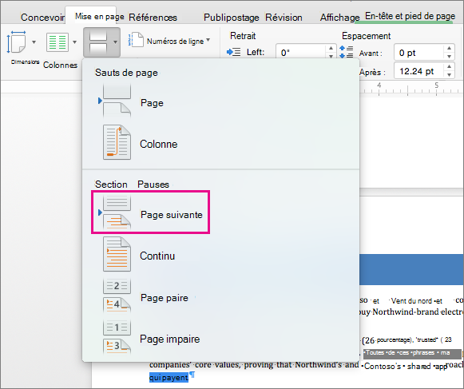This screenshot has height=389, width=464.
Task: Click the Avant spacing field
Action: [418, 53]
